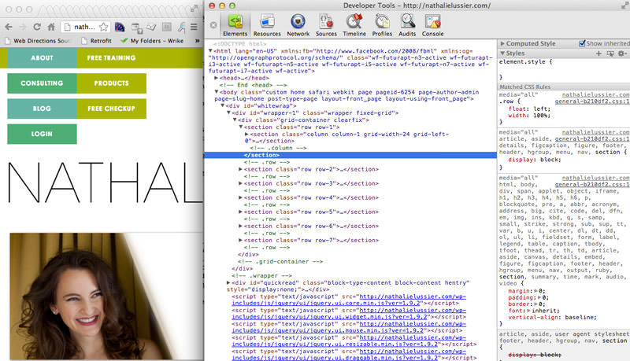Screen dimensions: 630x361
Task: Click the 'width: 100%;' CSS property
Action: click(529, 116)
